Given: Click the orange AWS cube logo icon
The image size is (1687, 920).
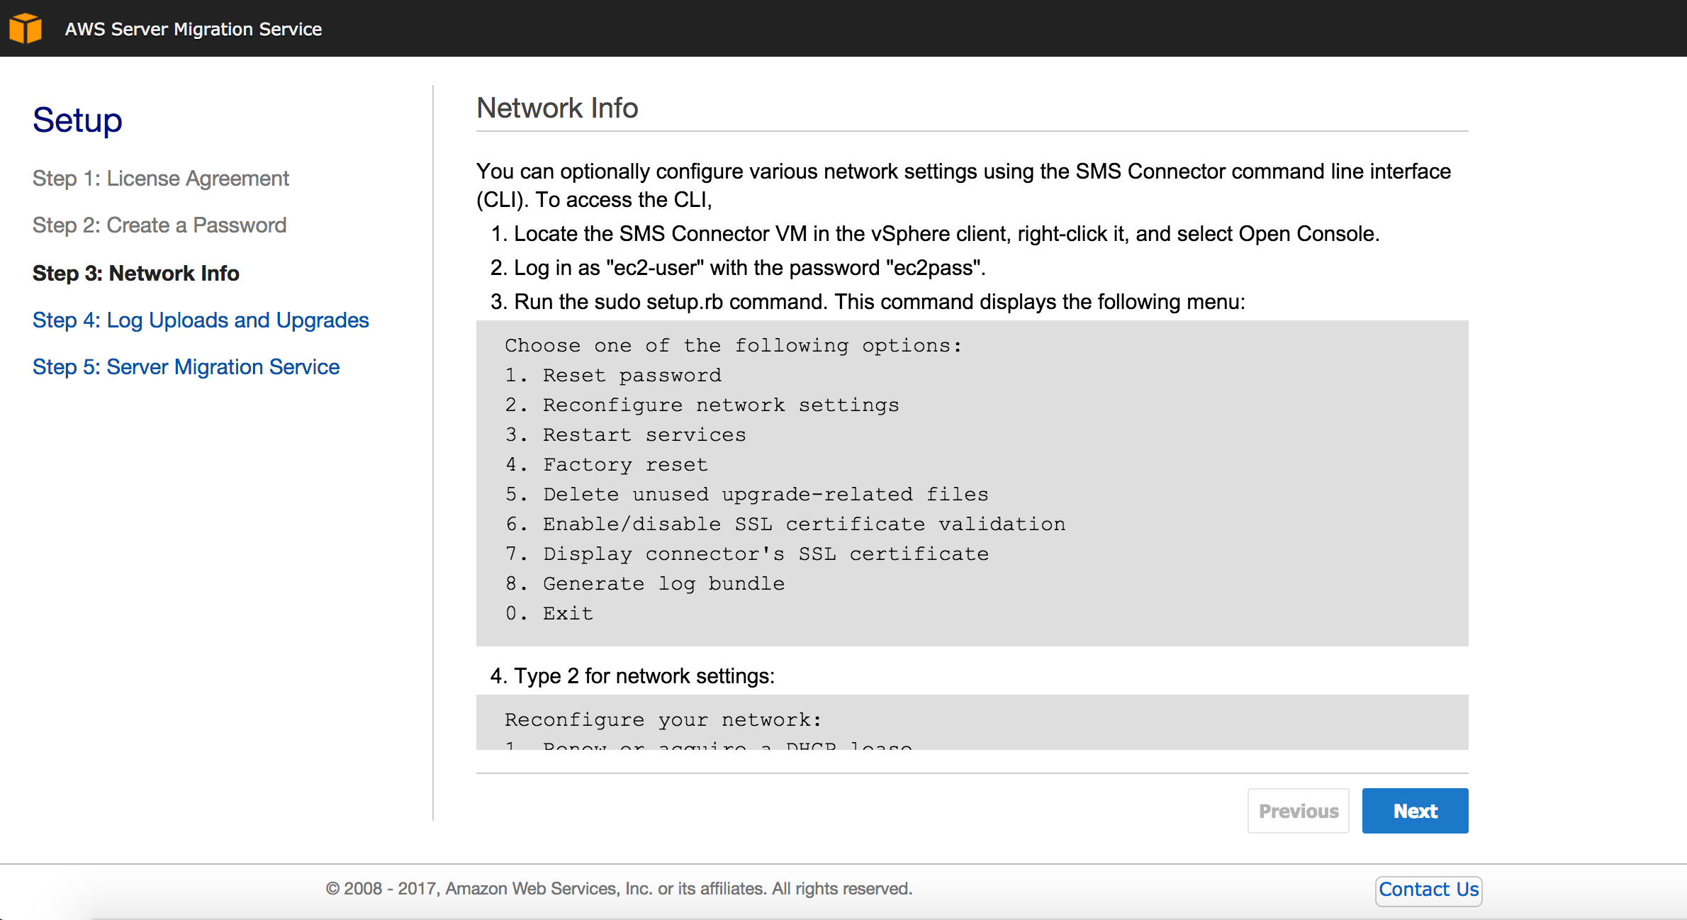Looking at the screenshot, I should 26,28.
